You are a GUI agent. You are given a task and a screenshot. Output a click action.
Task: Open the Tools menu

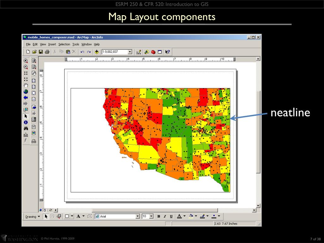click(x=76, y=44)
